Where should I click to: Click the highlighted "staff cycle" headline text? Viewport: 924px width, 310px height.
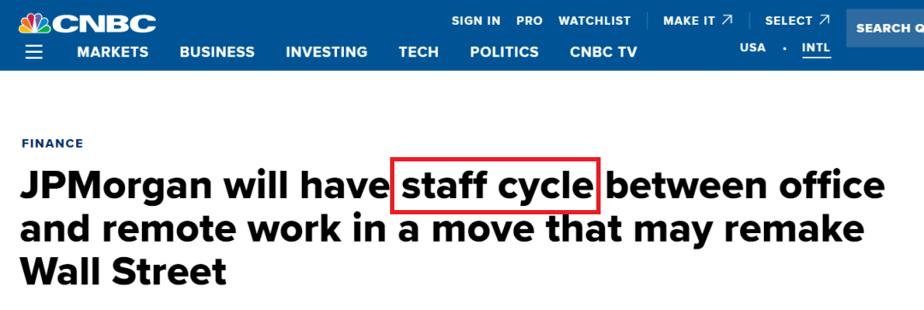pyautogui.click(x=496, y=186)
